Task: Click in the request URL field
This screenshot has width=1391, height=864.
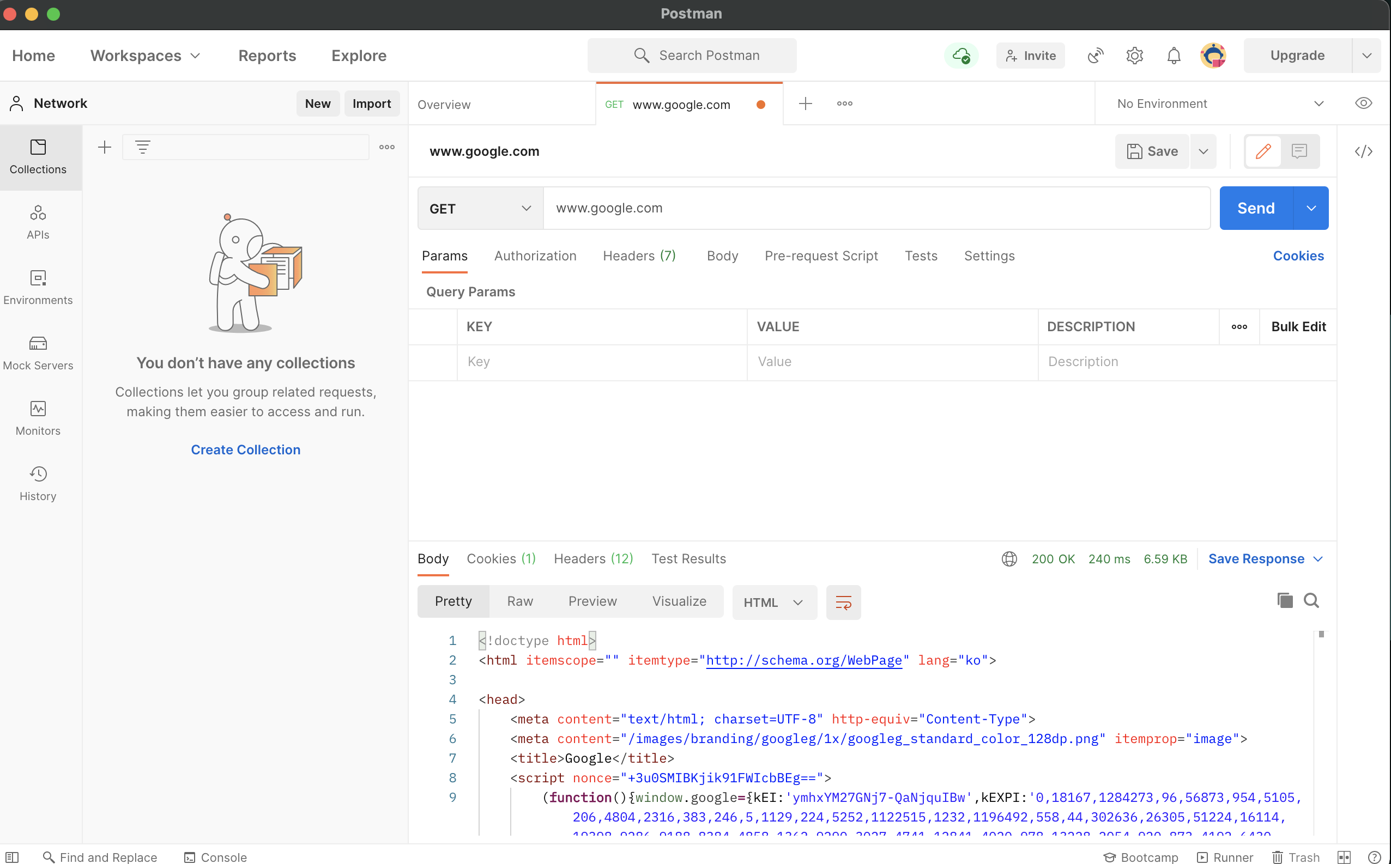Action: (876, 209)
